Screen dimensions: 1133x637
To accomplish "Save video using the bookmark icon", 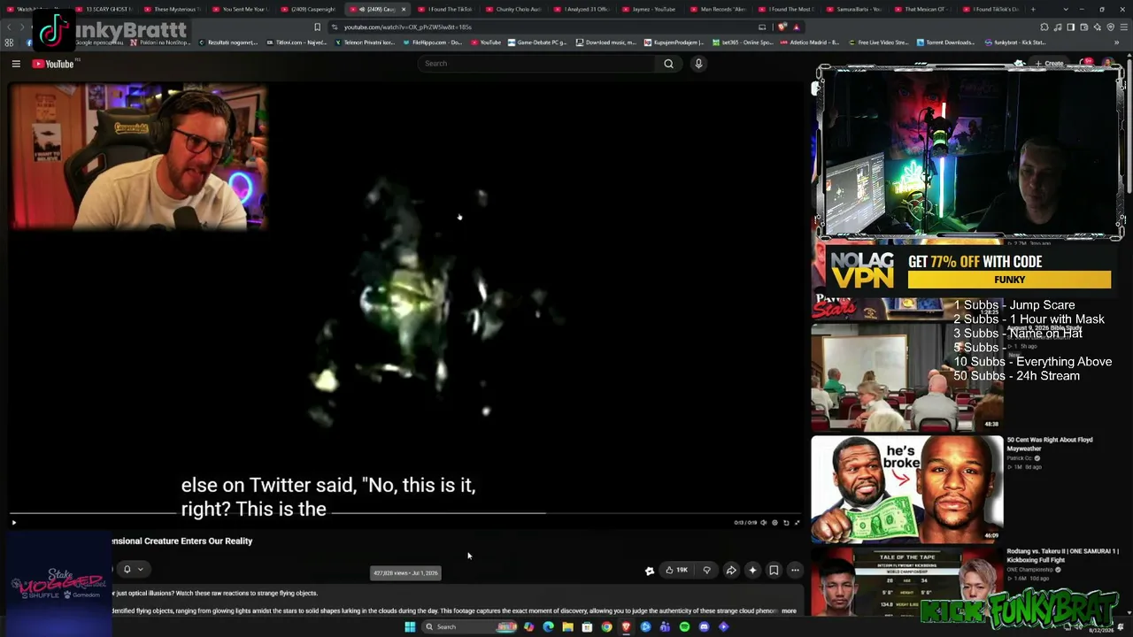I will (x=774, y=571).
